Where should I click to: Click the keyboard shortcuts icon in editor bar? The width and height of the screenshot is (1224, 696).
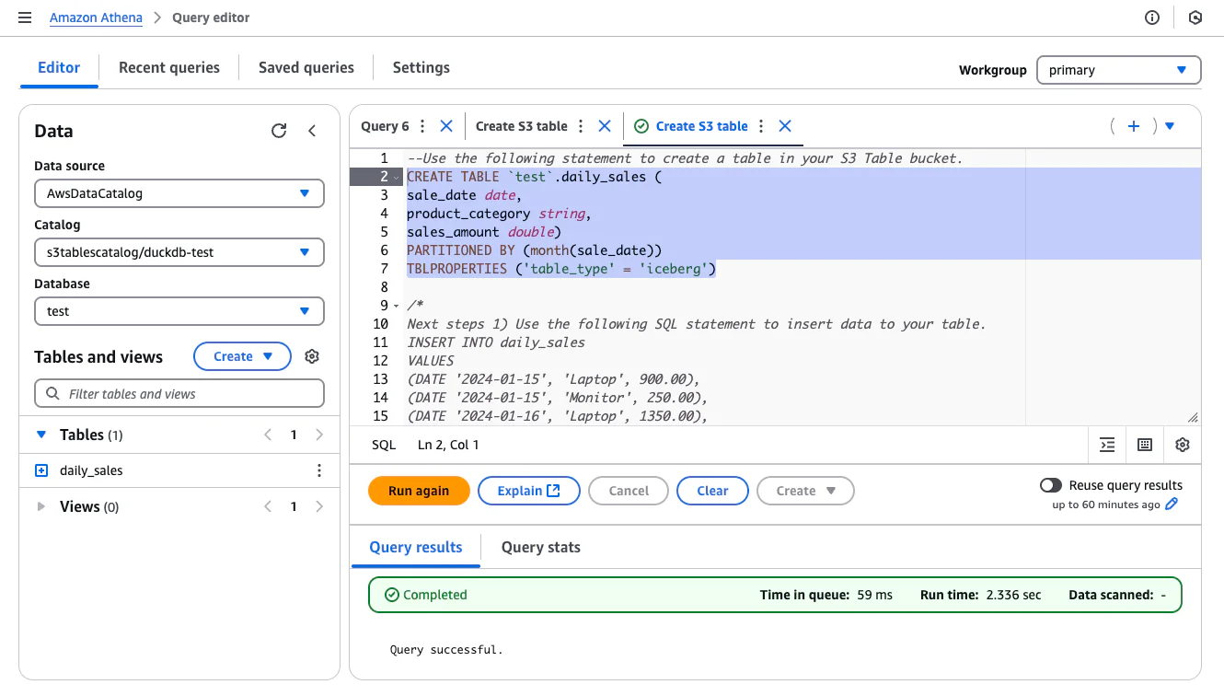(x=1145, y=445)
